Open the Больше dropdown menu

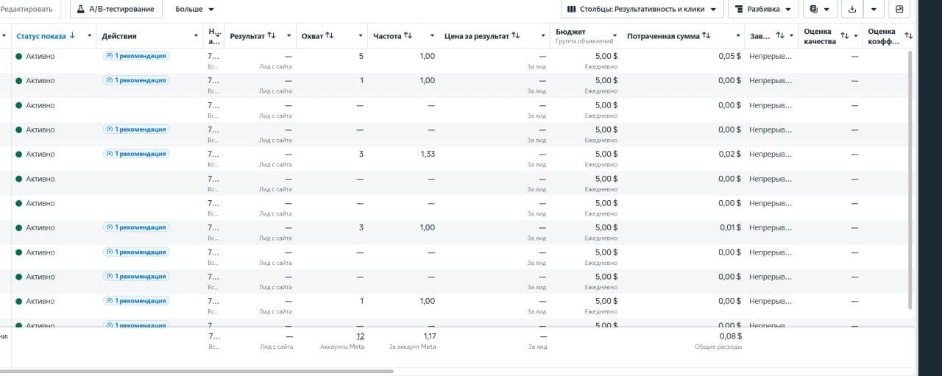195,9
